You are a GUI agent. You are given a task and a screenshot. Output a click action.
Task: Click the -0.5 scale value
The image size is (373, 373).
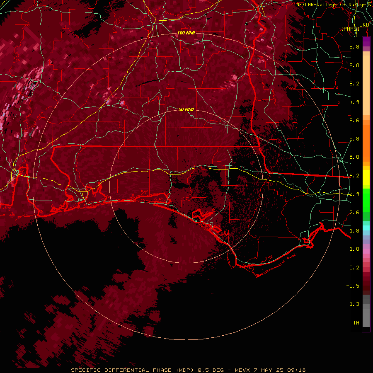[353, 286]
